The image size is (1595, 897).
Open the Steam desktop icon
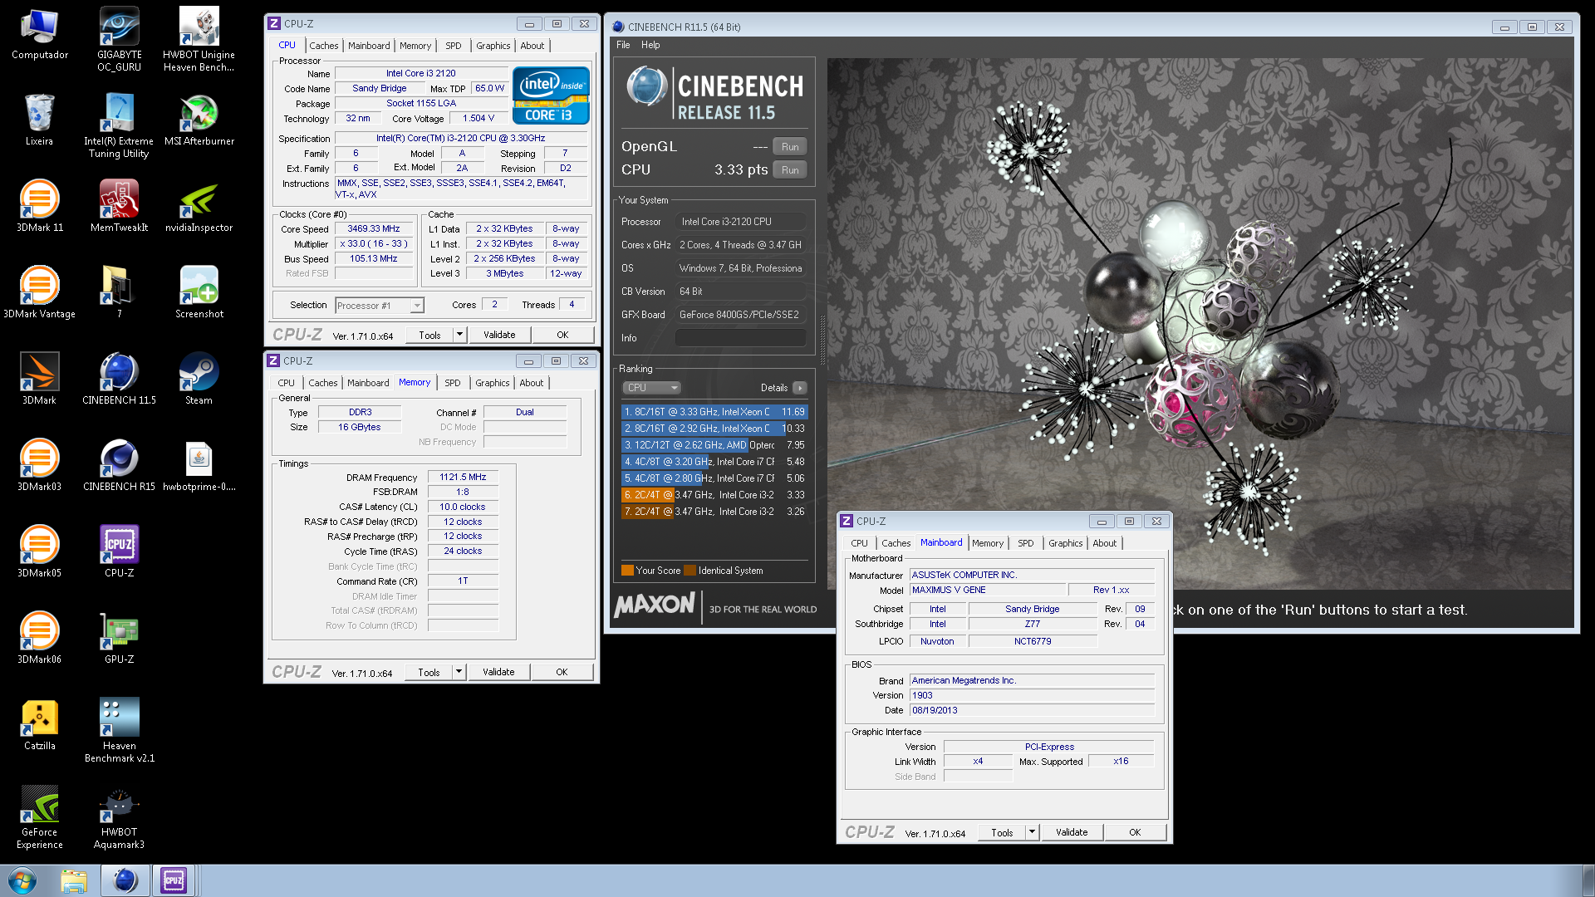tap(199, 380)
